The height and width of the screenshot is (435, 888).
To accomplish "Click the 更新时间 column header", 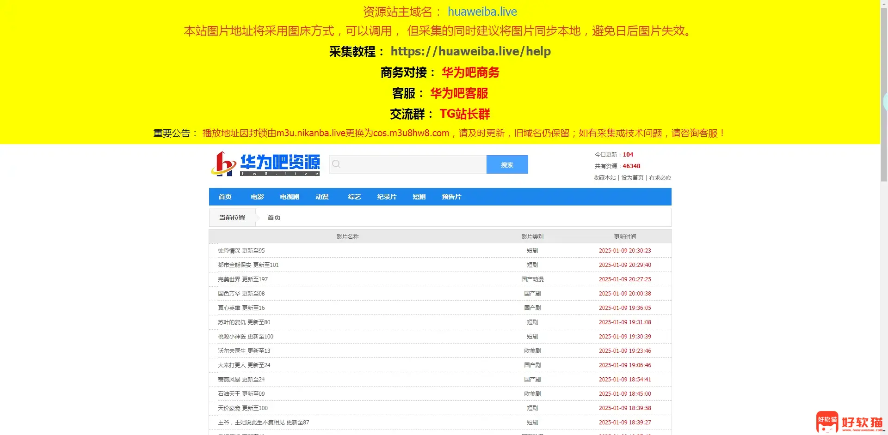I will (625, 237).
